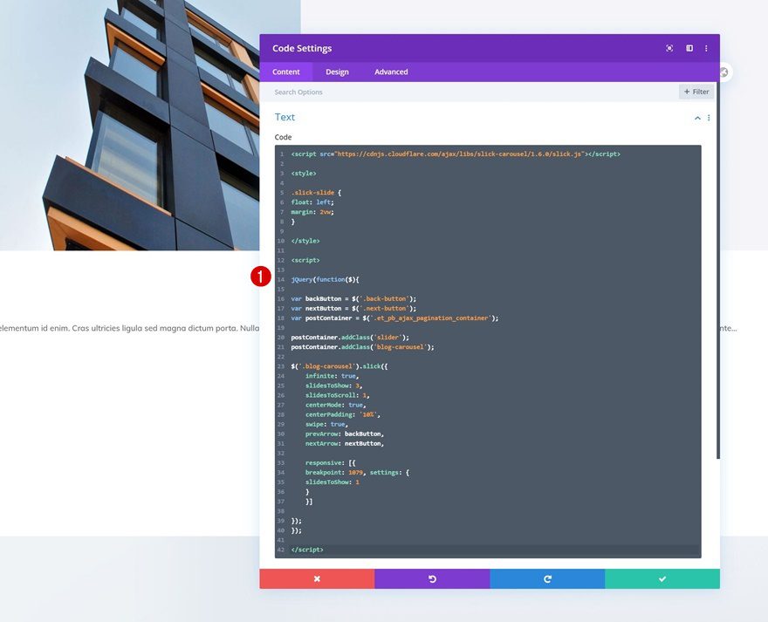Click the building photo in the page background
Screen dimensions: 768x622
point(130,125)
